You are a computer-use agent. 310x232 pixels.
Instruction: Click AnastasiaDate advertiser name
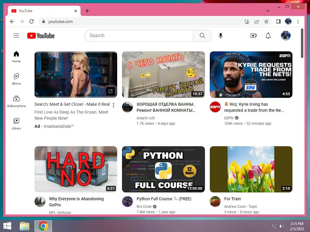[59, 126]
